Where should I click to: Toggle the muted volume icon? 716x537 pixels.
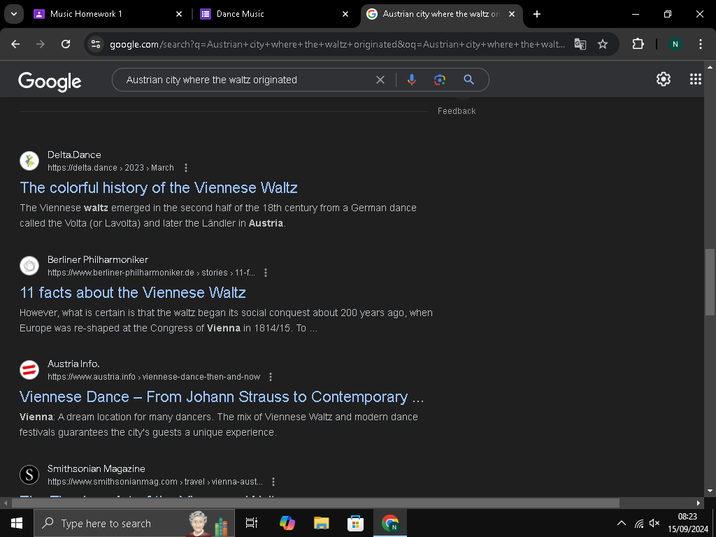654,523
